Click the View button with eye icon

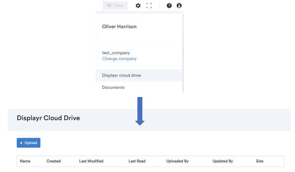pyautogui.click(x=115, y=5)
